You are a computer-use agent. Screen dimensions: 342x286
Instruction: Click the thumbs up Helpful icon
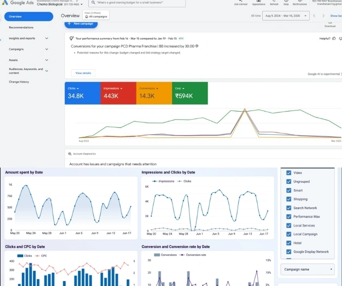click(334, 38)
